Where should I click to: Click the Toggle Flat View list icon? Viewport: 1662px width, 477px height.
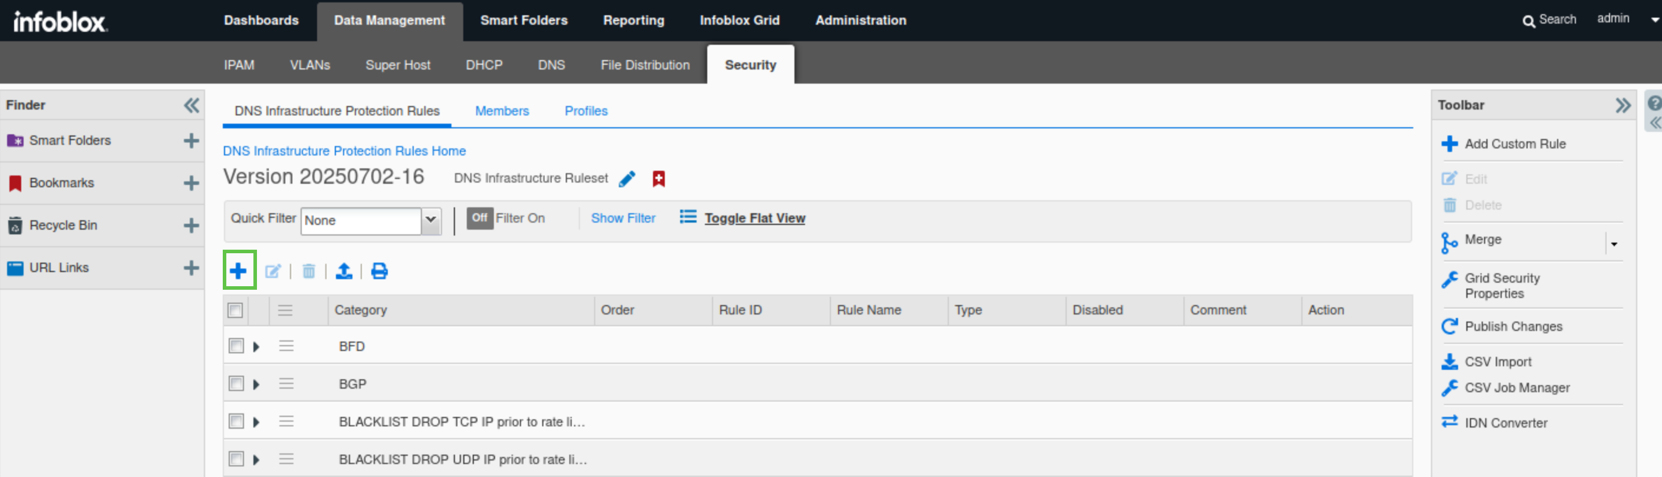click(x=688, y=217)
